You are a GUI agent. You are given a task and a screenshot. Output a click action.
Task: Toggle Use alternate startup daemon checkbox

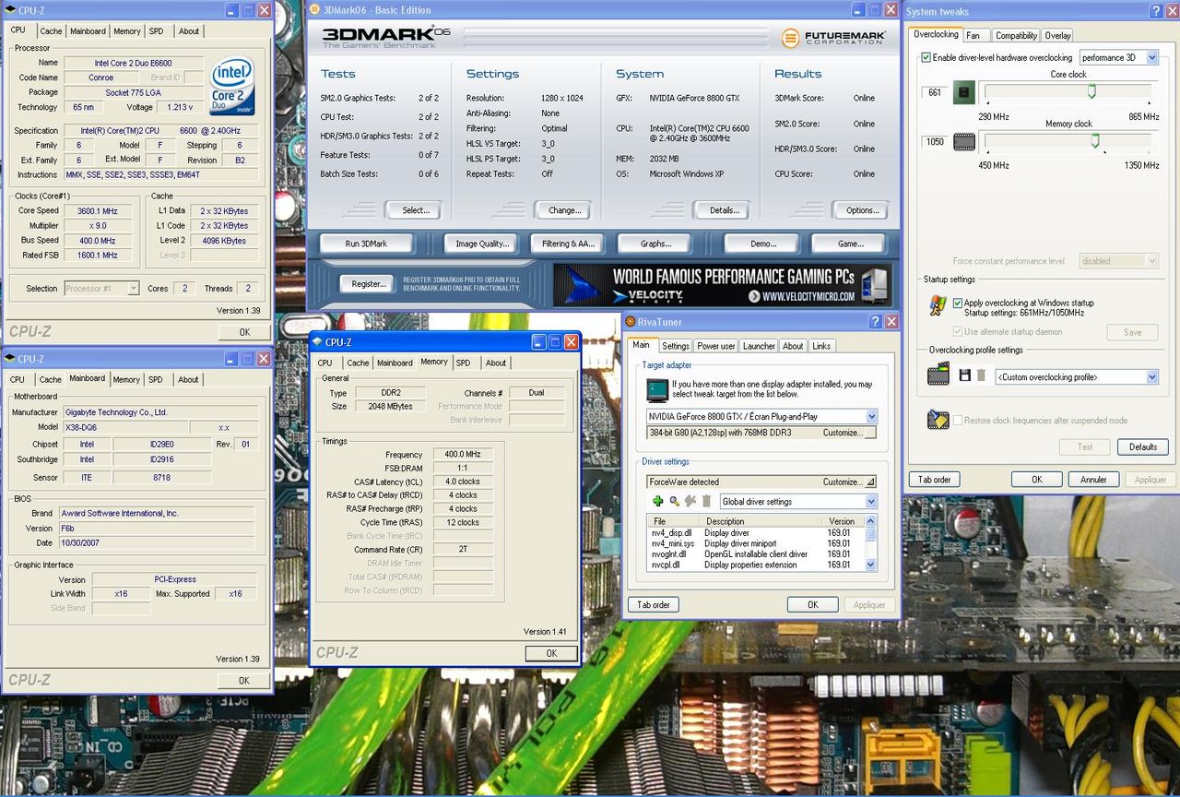(x=958, y=331)
